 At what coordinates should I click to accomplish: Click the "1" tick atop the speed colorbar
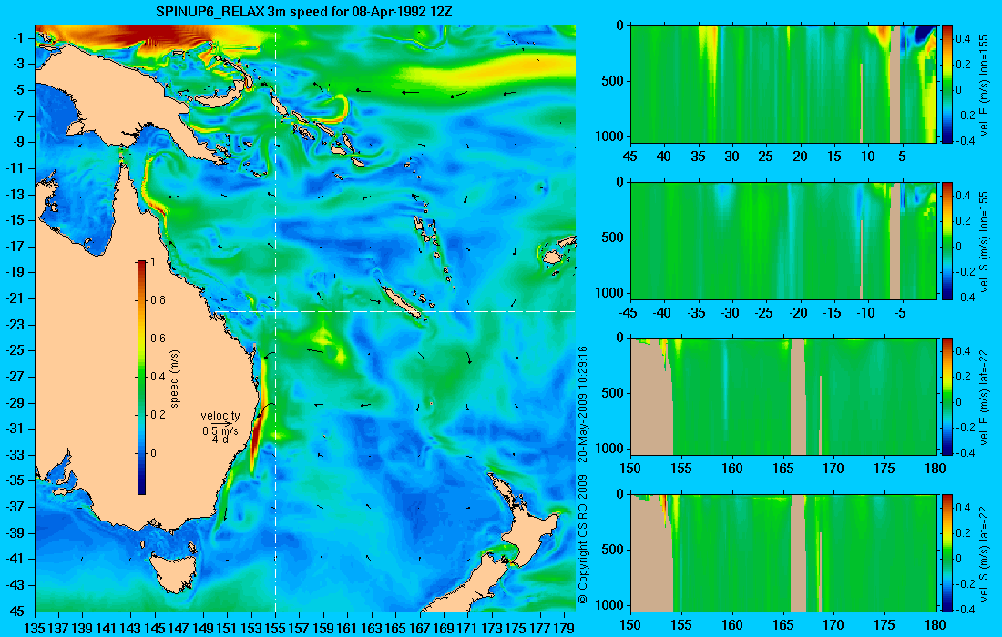click(x=152, y=262)
